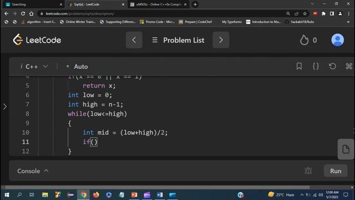Screen dimensions: 355x200
Task: Open the Introduction to Ma... bookmark
Action: pos(263,22)
